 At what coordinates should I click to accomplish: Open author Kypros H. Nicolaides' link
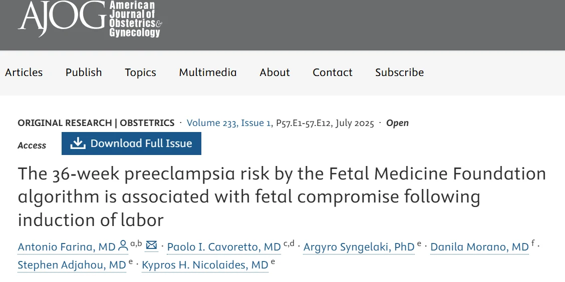[x=205, y=265]
